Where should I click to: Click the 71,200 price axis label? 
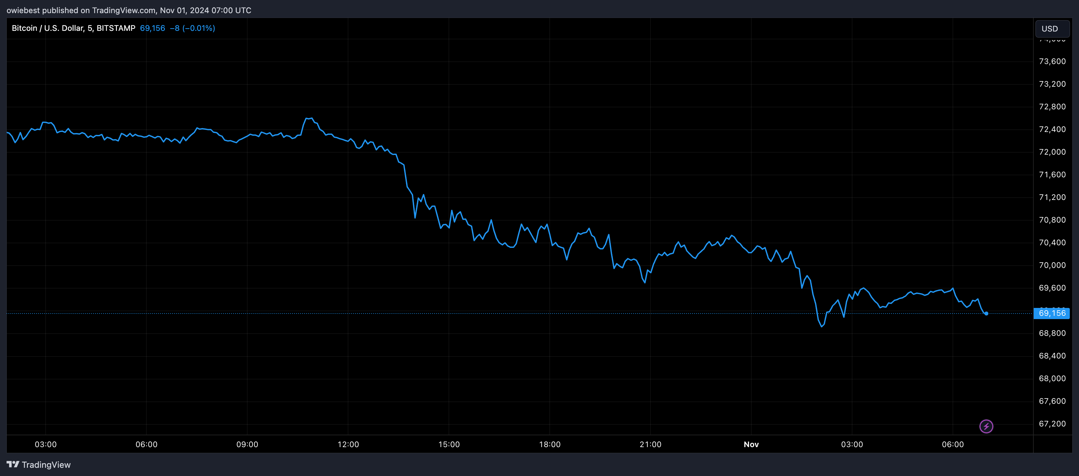pos(1052,197)
